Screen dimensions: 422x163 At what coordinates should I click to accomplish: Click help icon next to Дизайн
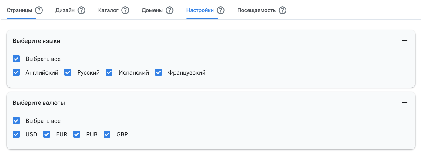point(81,10)
